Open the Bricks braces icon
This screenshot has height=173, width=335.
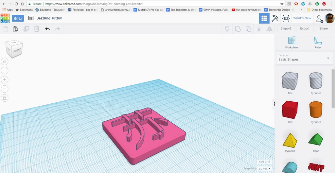point(286,18)
